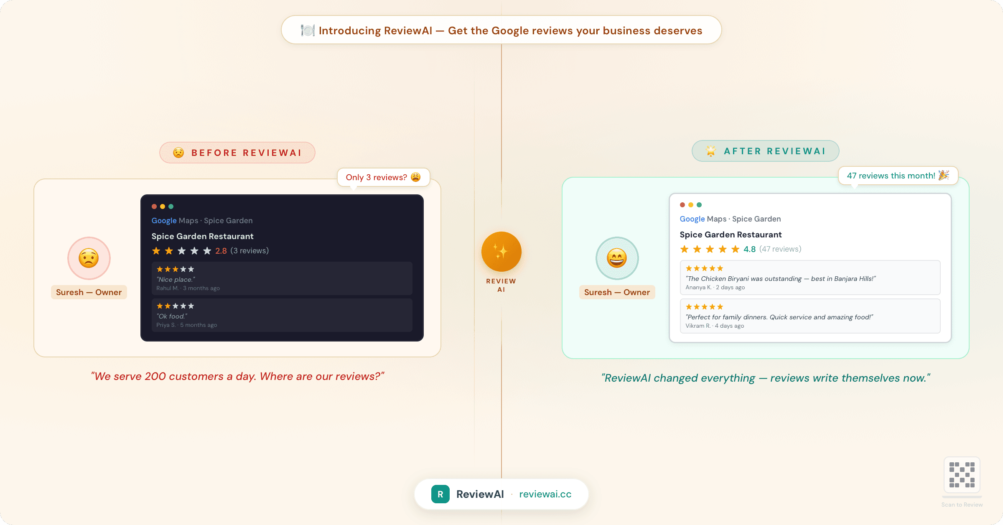Click the red dot in the dark Google Maps window
Image resolution: width=1003 pixels, height=525 pixels.
click(x=154, y=206)
